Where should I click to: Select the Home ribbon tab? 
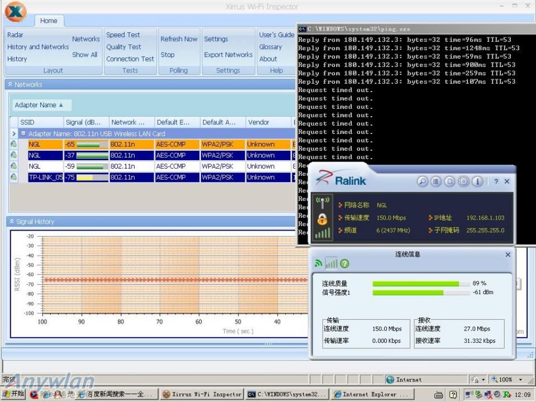point(49,21)
